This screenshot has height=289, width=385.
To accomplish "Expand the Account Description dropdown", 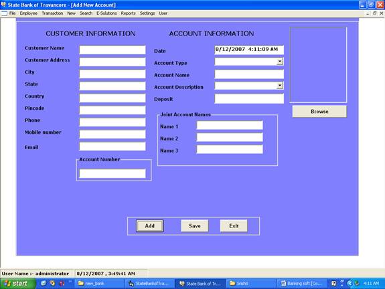I will pos(280,86).
